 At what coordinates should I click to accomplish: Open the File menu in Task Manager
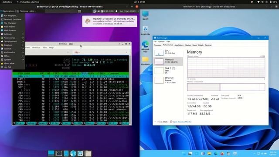155,41
